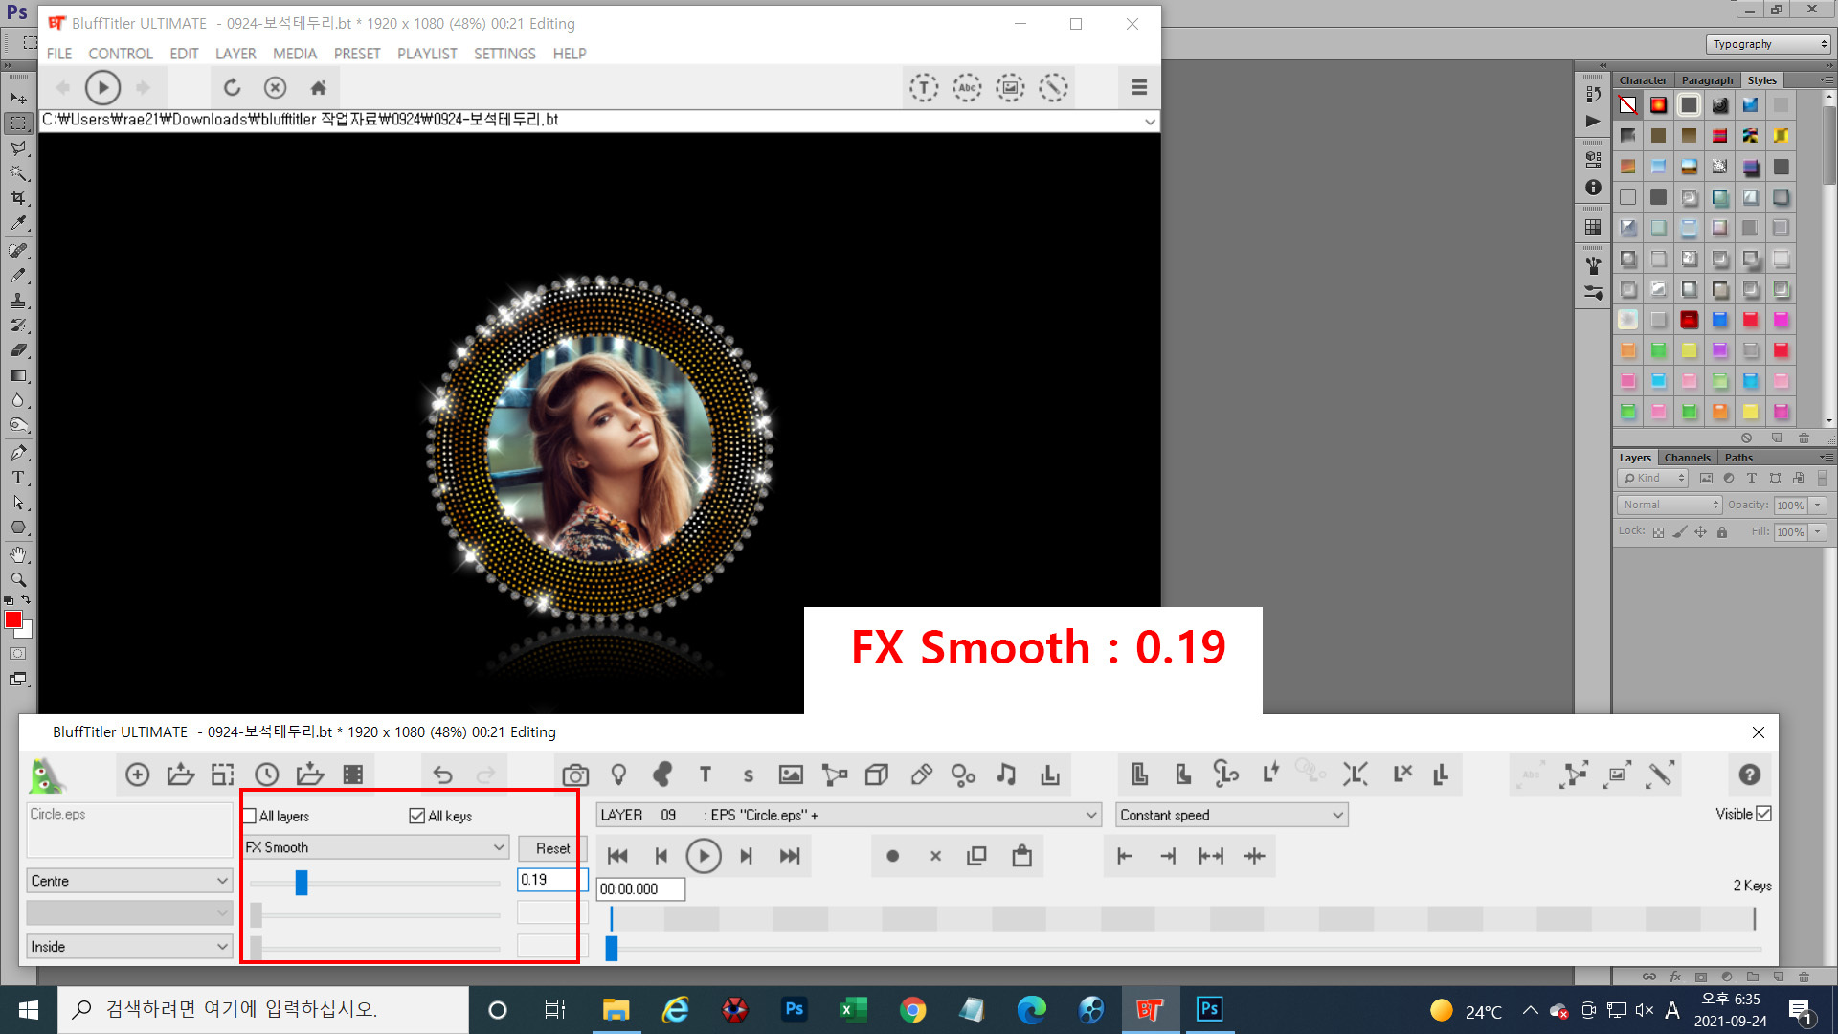This screenshot has height=1034, width=1838.
Task: Click the help question mark icon
Action: 1749,775
